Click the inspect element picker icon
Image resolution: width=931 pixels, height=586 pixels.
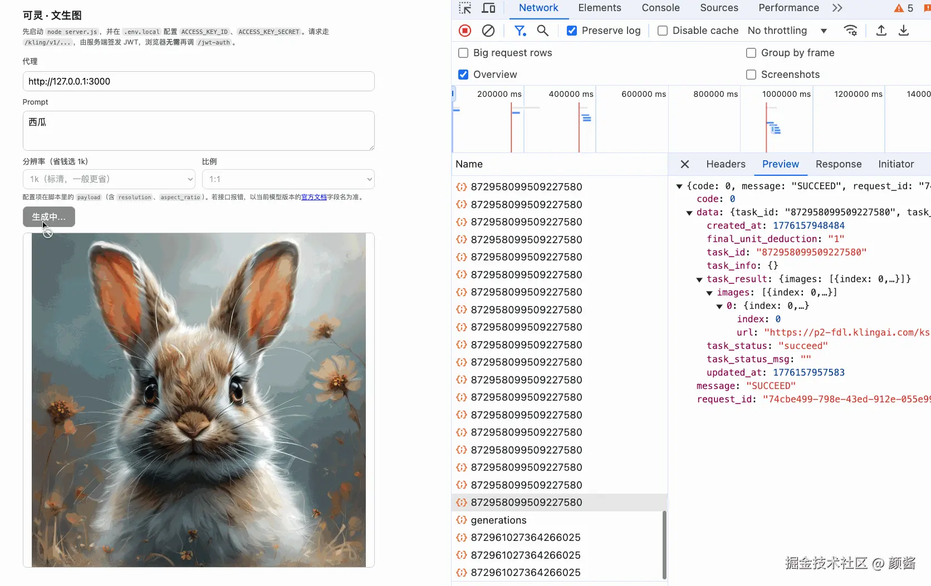(465, 8)
